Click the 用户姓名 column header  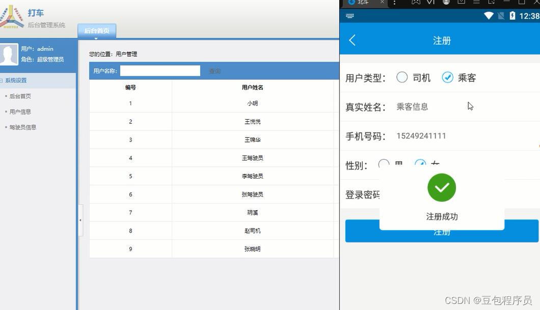click(x=253, y=88)
